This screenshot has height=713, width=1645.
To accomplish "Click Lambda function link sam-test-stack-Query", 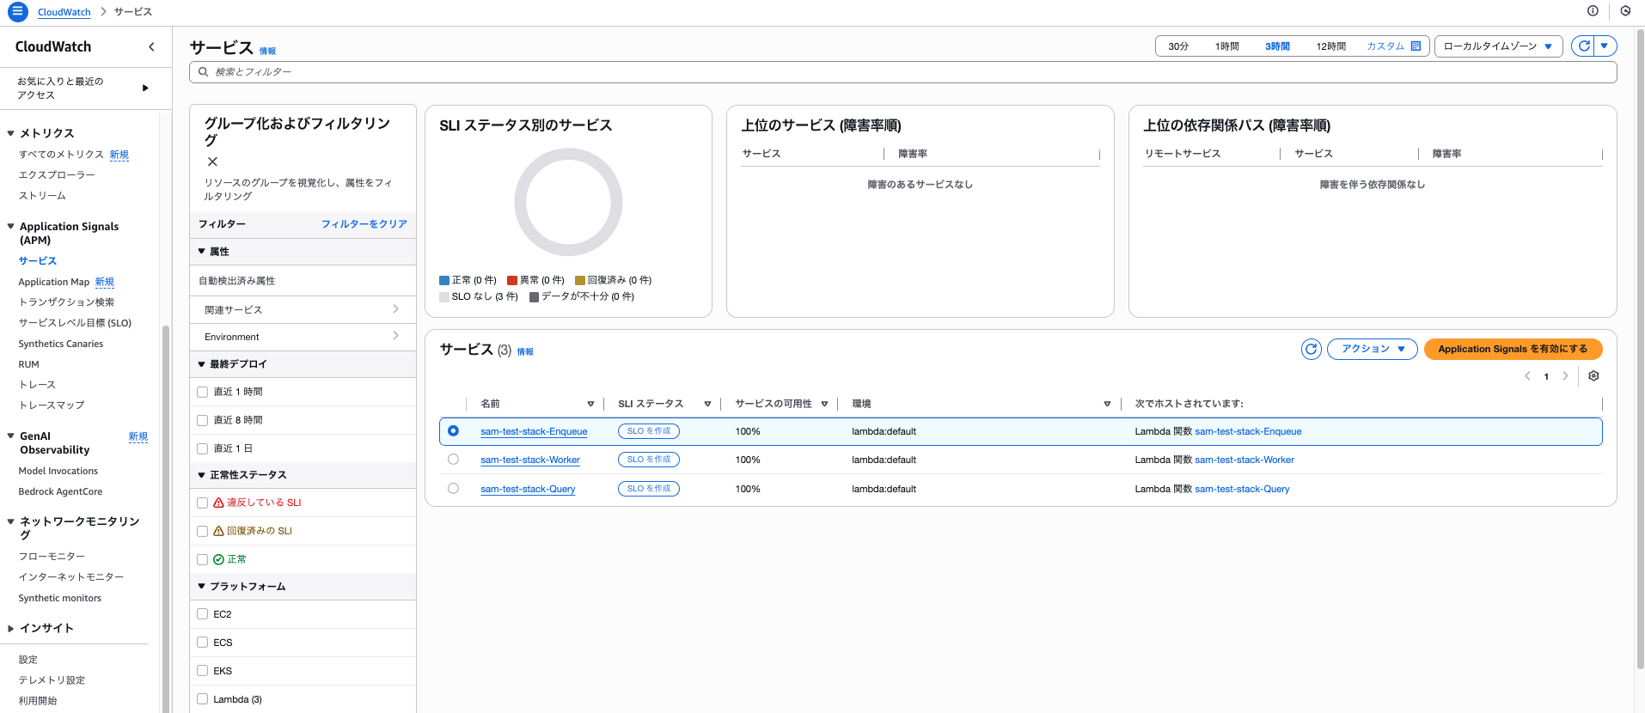I will tap(1242, 489).
